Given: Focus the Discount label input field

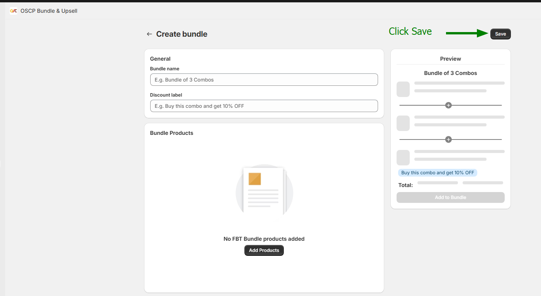Looking at the screenshot, I should point(264,106).
